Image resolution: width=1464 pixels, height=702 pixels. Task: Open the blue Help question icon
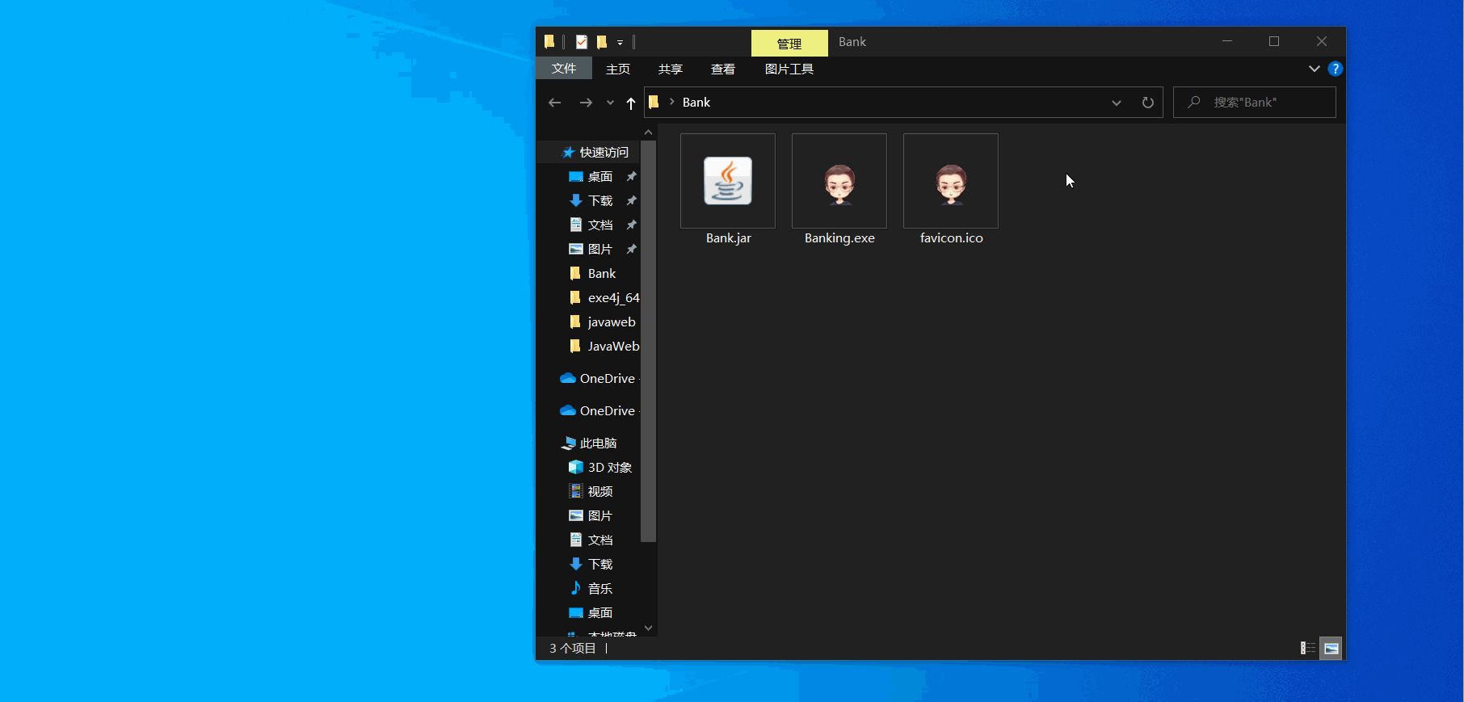[x=1336, y=69]
